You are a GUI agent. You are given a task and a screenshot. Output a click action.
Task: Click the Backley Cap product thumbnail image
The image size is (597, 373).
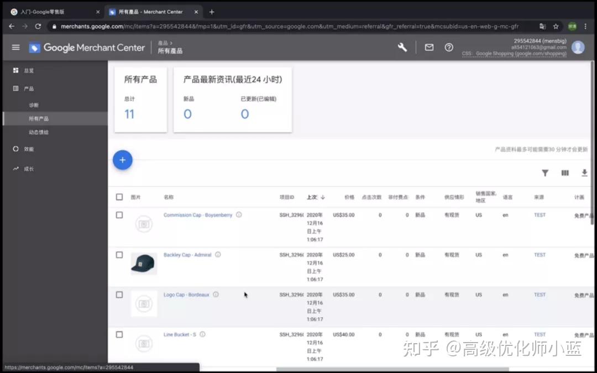(x=144, y=264)
